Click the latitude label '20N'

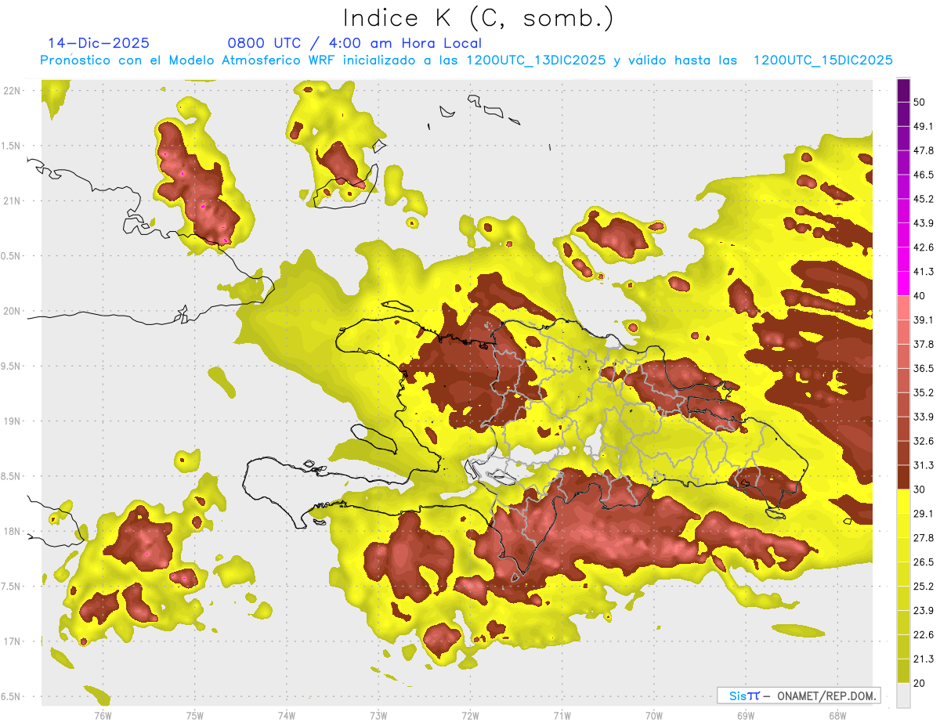[x=12, y=311]
